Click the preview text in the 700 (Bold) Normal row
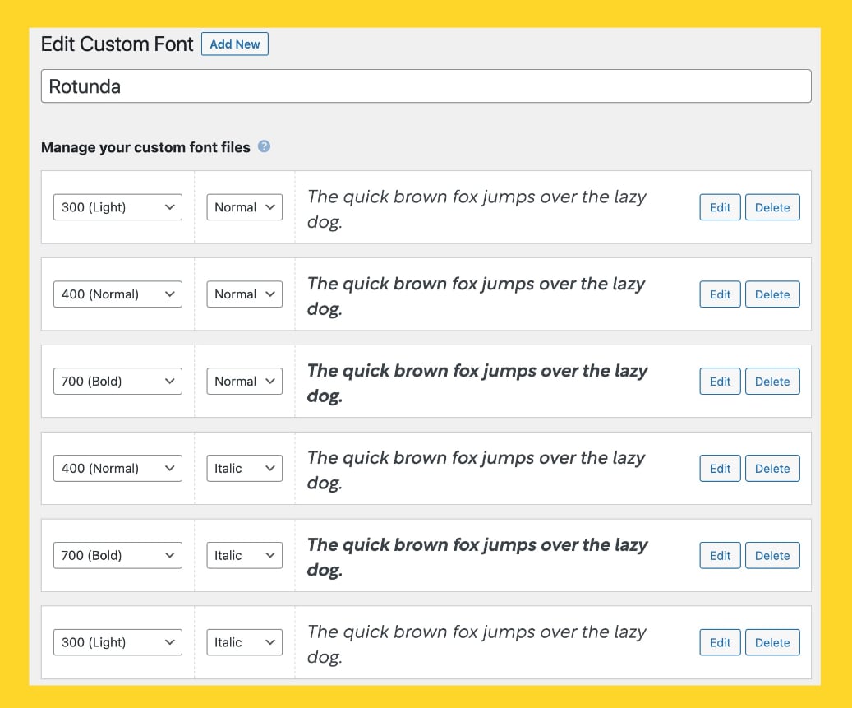This screenshot has width=852, height=708. click(477, 383)
